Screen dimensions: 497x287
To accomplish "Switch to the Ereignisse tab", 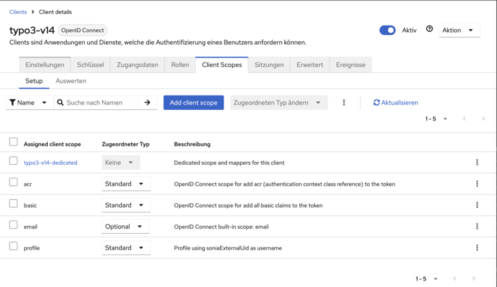I will point(351,64).
